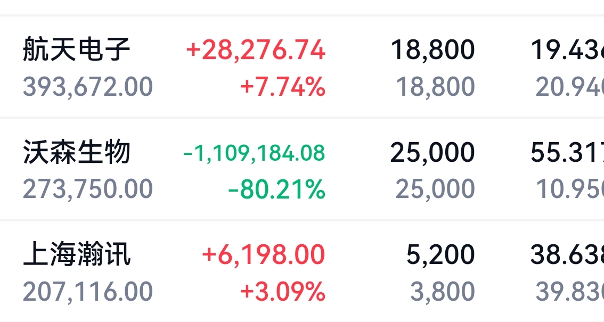604x322 pixels.
Task: Select market value 273,750.00
Action: click(88, 189)
